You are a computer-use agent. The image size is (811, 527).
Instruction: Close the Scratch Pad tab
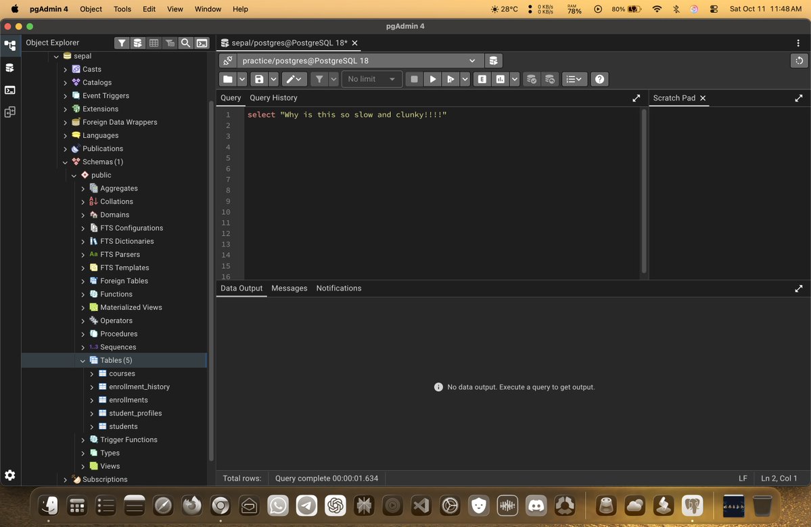(702, 98)
